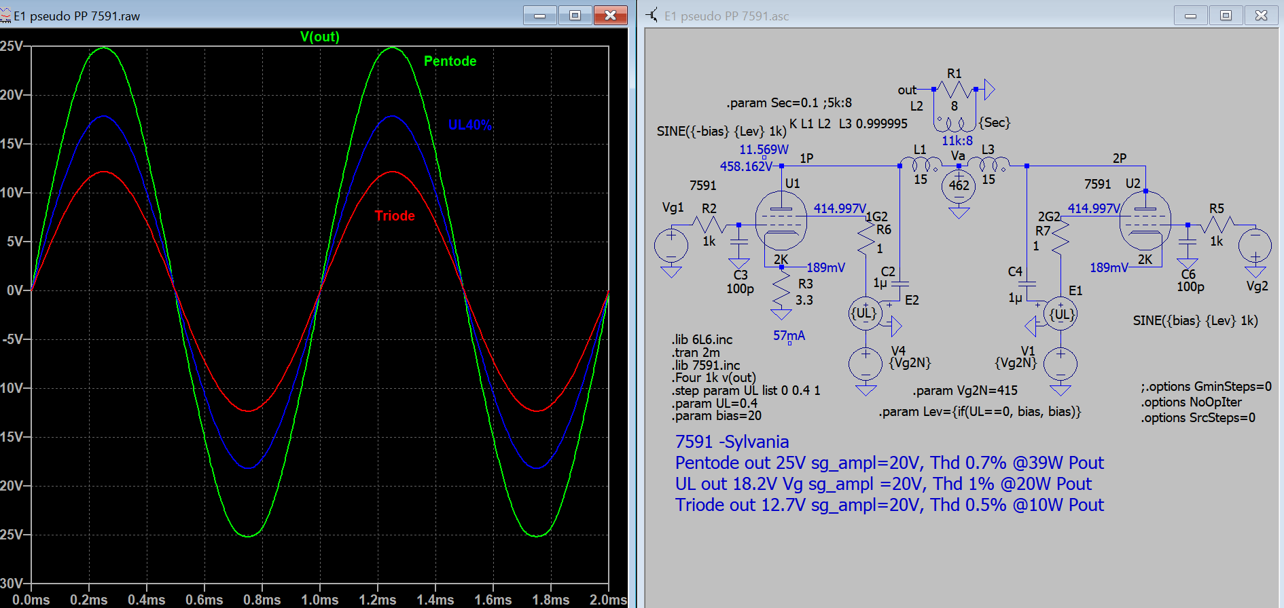Click the .param Vg2N=415 directive
1284x608 pixels.
tap(965, 391)
